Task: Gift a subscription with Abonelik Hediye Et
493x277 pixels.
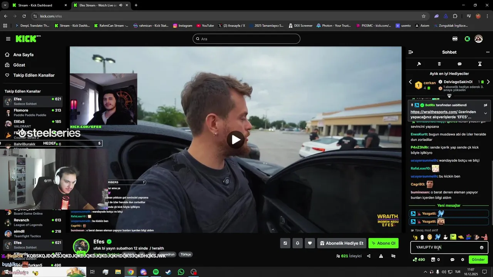Action: [342, 243]
